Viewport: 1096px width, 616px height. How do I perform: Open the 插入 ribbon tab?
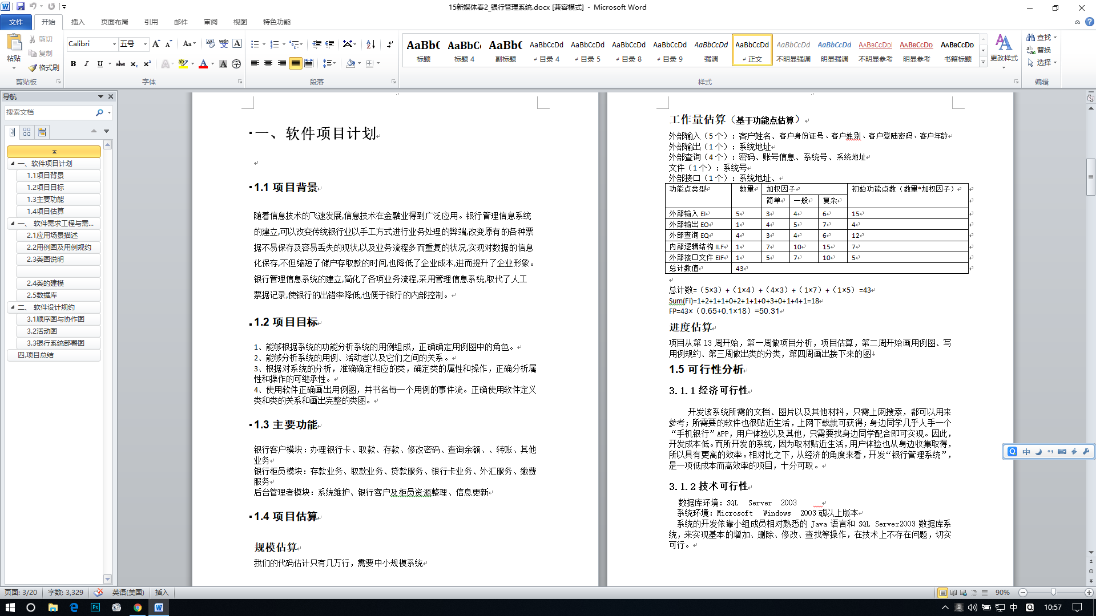click(x=78, y=22)
